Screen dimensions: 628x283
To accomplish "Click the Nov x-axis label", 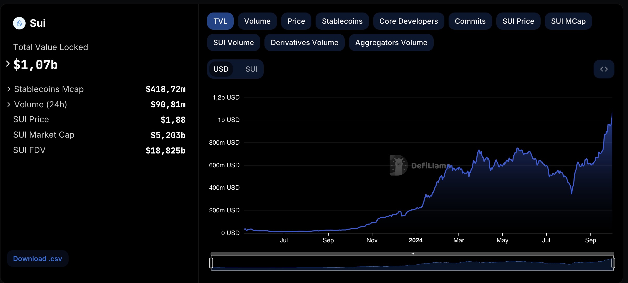I will (x=372, y=240).
